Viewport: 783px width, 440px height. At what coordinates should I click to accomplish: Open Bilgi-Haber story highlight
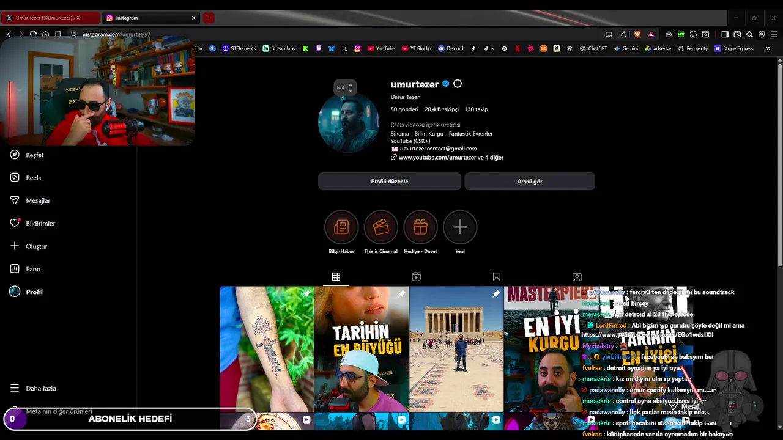click(341, 227)
